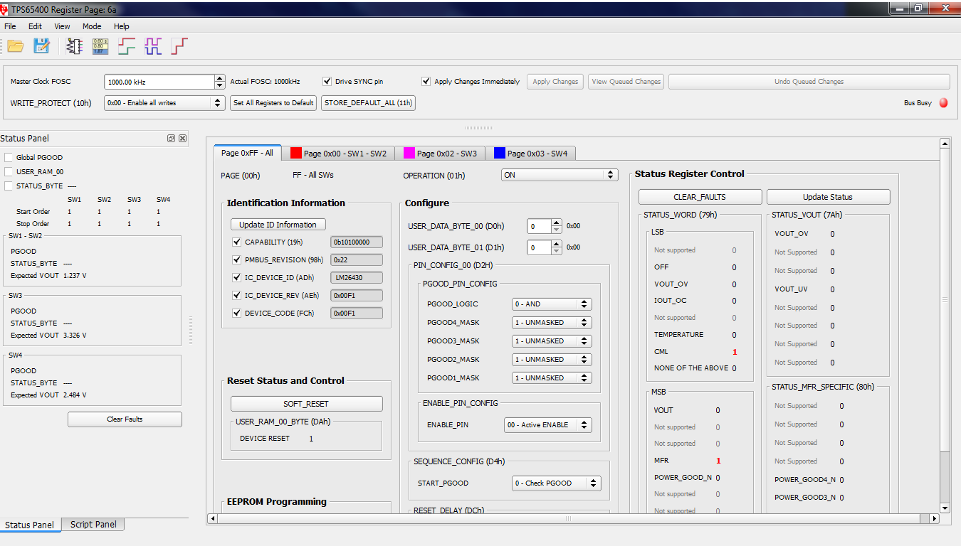Toggle the Drive SYNC pin checkbox
Image resolution: width=961 pixels, height=546 pixels.
tap(327, 82)
